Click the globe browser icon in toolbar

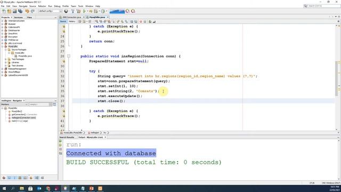66,11
